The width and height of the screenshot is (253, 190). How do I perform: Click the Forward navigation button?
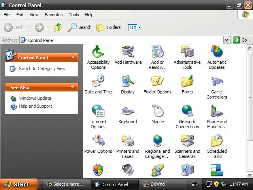pyautogui.click(x=39, y=27)
